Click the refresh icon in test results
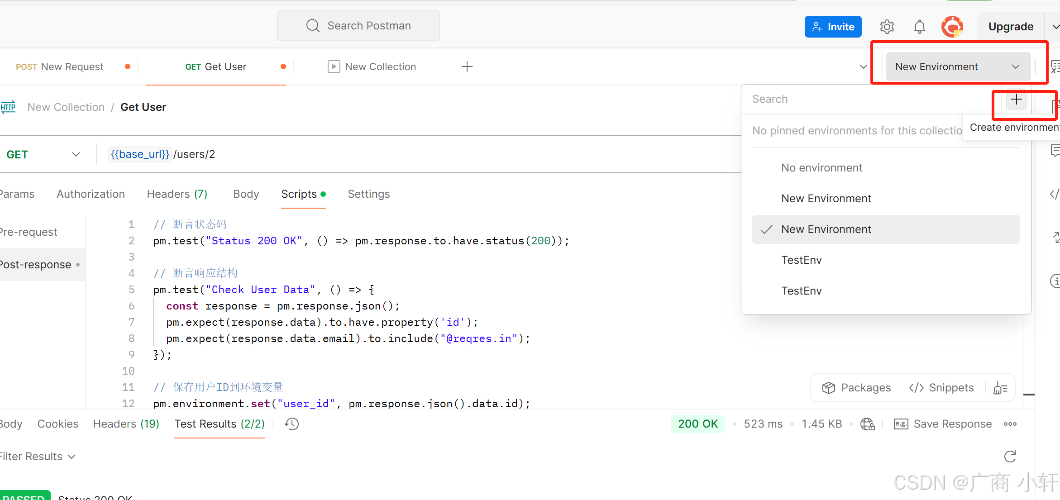The height and width of the screenshot is (500, 1060). tap(1010, 456)
